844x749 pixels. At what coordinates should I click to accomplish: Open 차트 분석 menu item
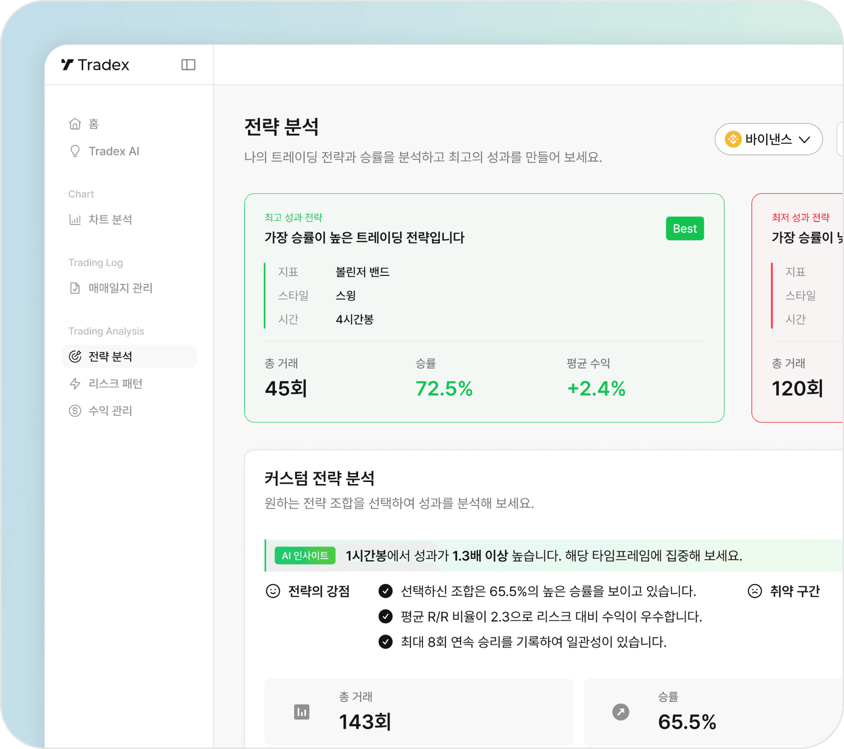[129, 219]
